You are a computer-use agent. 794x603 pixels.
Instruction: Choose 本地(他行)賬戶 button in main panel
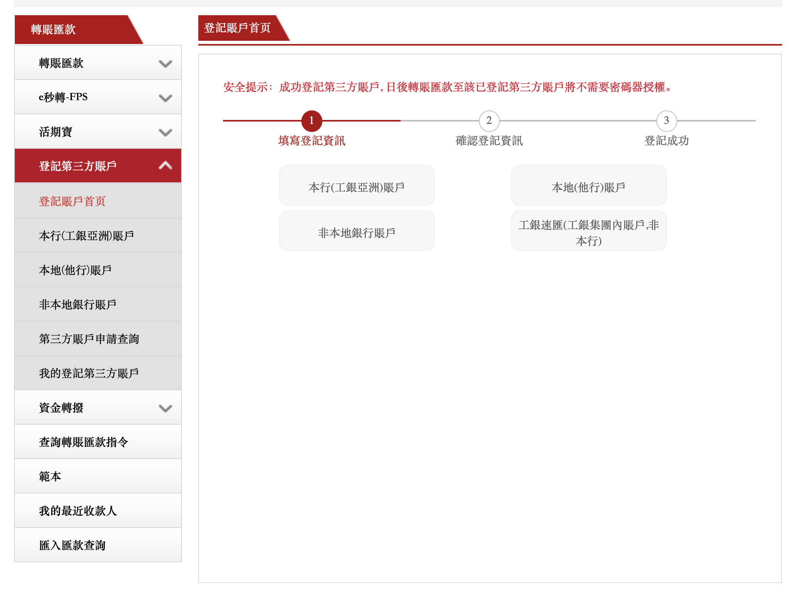(588, 187)
